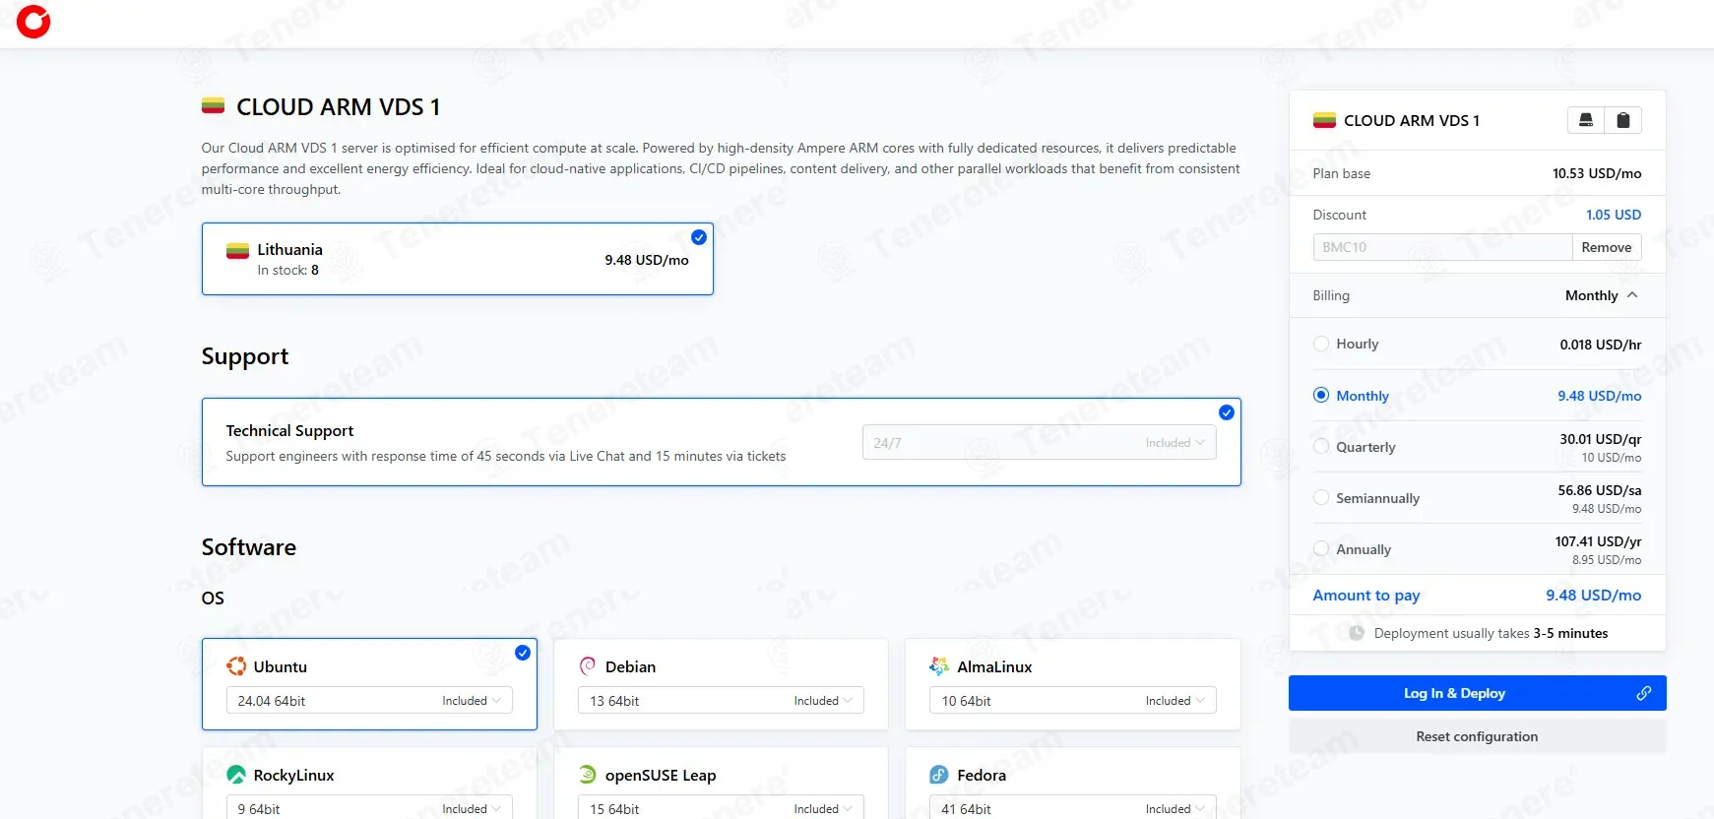The image size is (1714, 819).
Task: Open the AlmaLinux 10 64bit version dropdown
Action: pos(1072,700)
